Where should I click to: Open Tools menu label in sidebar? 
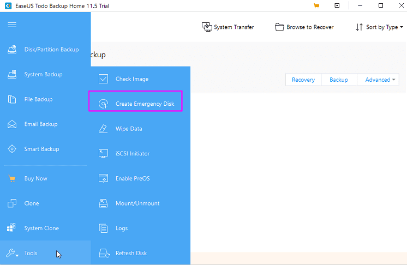[31, 253]
